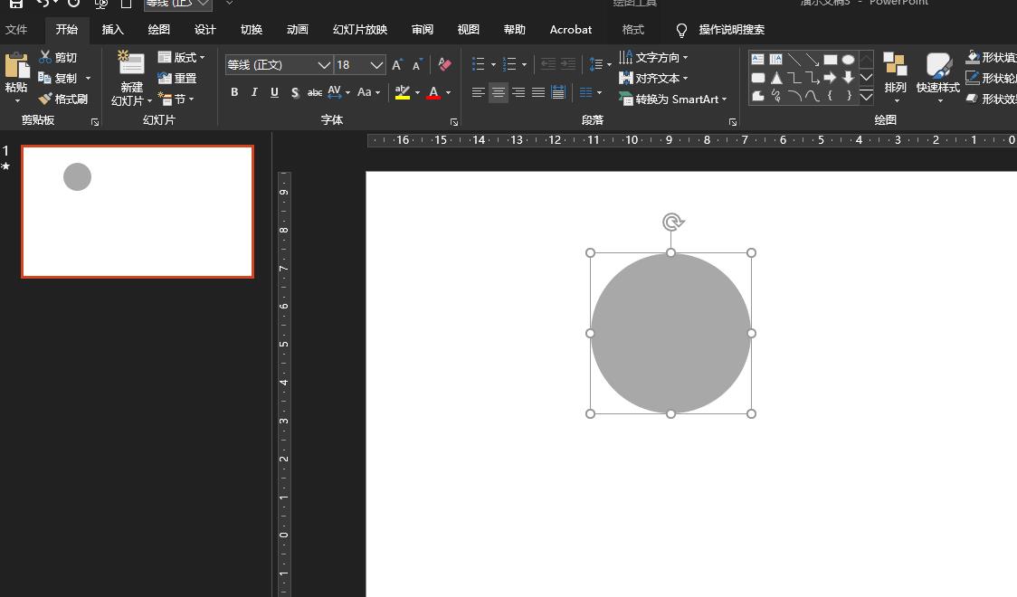The image size is (1017, 597).
Task: Open the font name dropdown 等线 (正文)
Action: pyautogui.click(x=323, y=65)
